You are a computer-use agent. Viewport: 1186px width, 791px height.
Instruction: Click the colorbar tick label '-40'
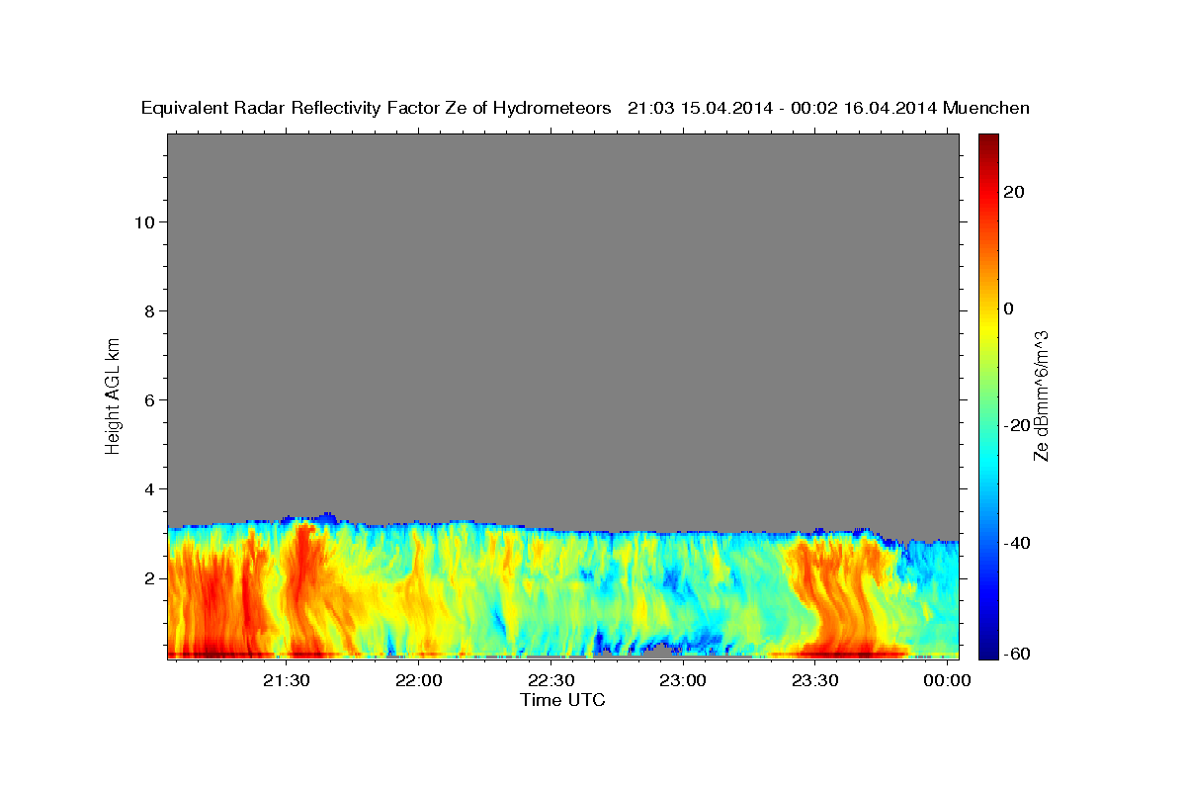[1017, 542]
